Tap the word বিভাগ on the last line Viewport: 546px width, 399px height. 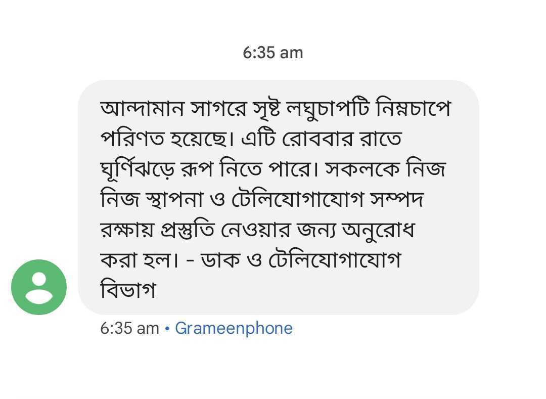click(128, 291)
